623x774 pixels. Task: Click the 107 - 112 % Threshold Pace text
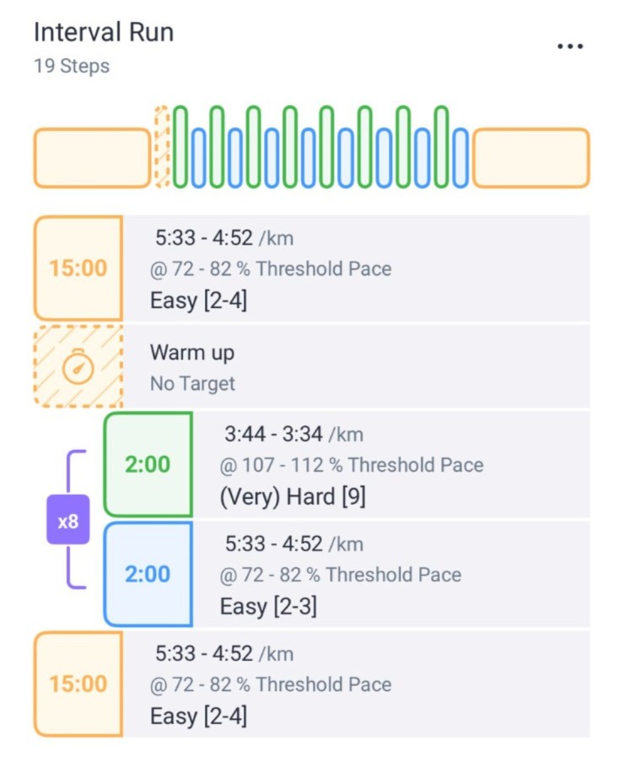(x=363, y=465)
